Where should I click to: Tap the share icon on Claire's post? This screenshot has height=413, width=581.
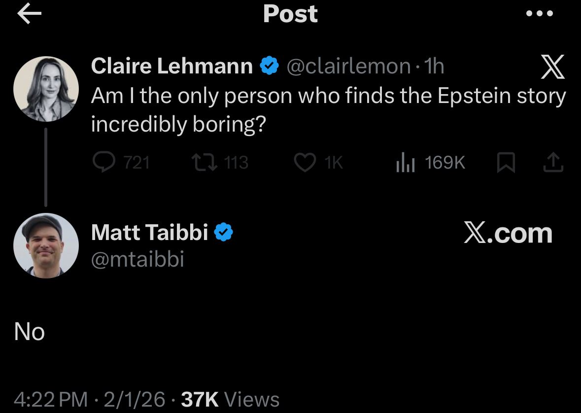point(553,163)
